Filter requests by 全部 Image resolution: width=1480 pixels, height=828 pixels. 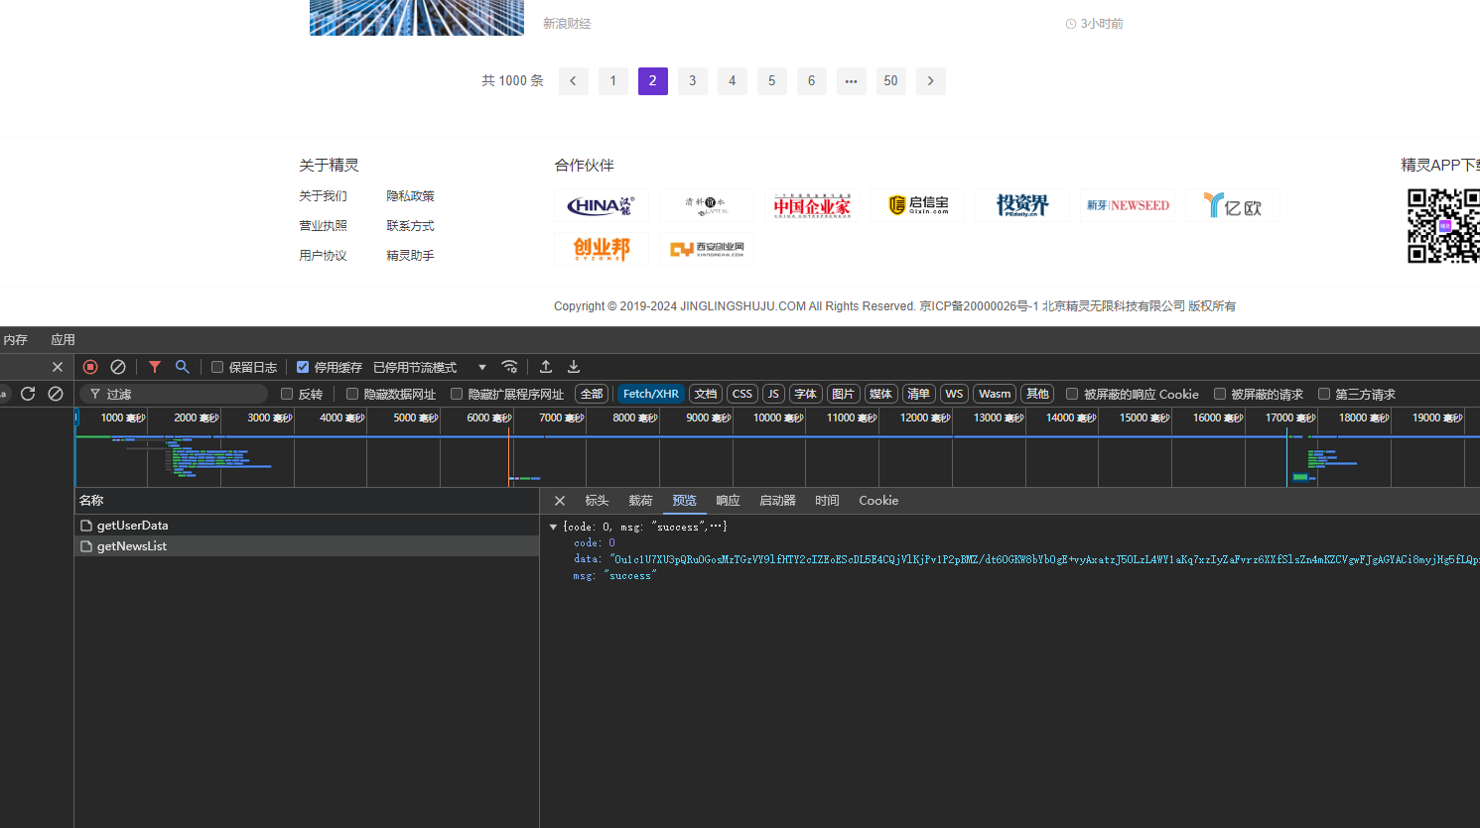tap(592, 394)
